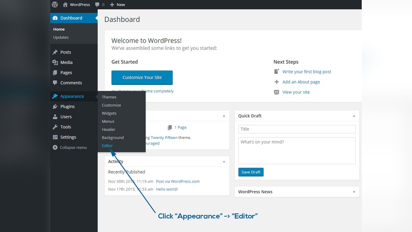Image resolution: width=412 pixels, height=232 pixels.
Task: Click the Posts label in sidebar
Action: pyautogui.click(x=66, y=52)
